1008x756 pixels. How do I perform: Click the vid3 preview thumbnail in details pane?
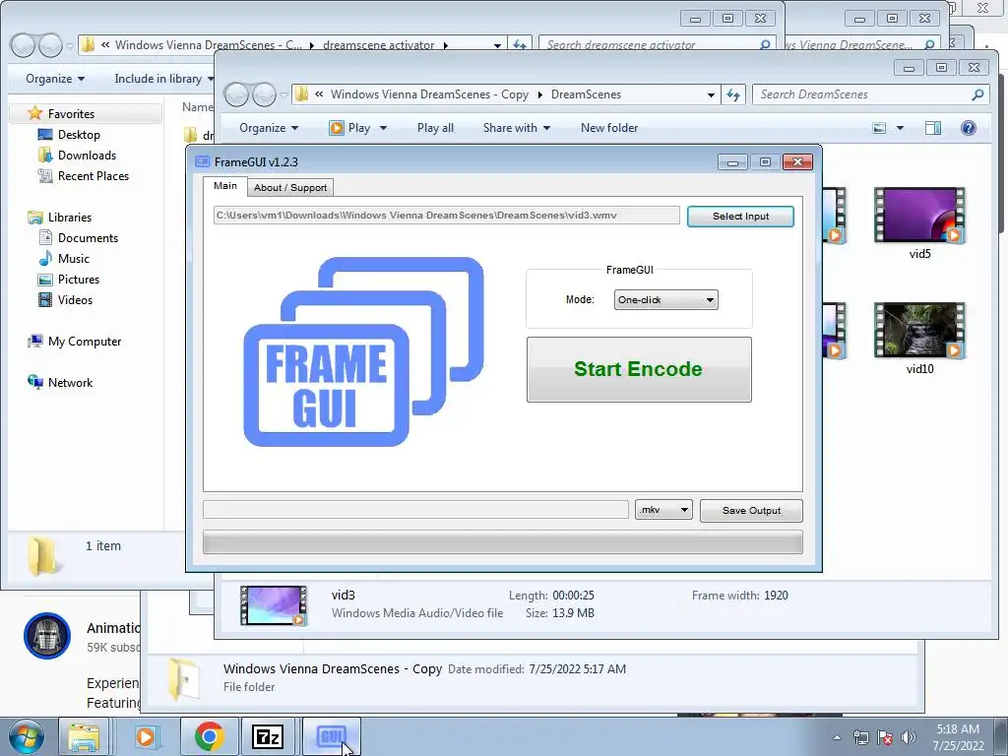[274, 605]
